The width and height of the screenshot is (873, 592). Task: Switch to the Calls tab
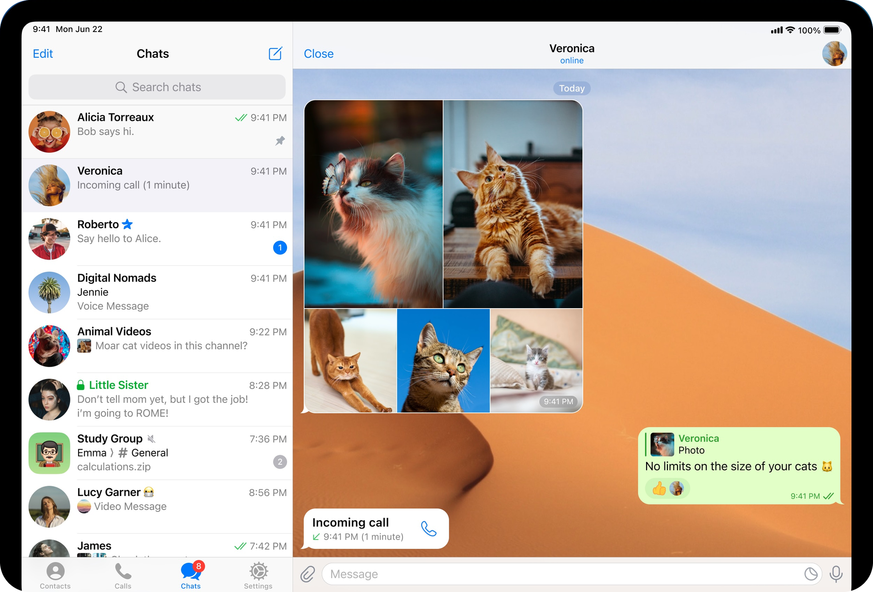(x=123, y=576)
